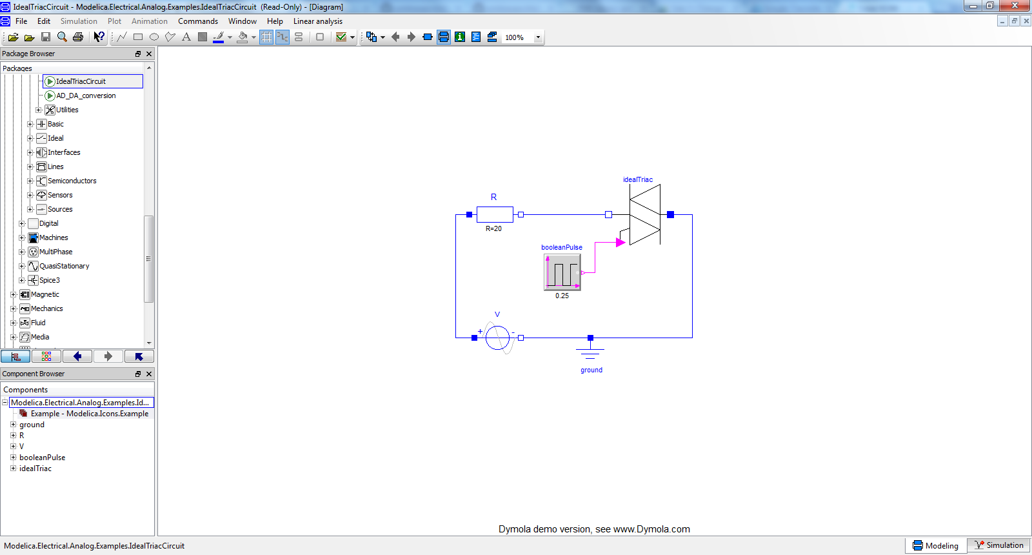
Task: Select the booleanPulse block in diagram
Action: click(562, 272)
